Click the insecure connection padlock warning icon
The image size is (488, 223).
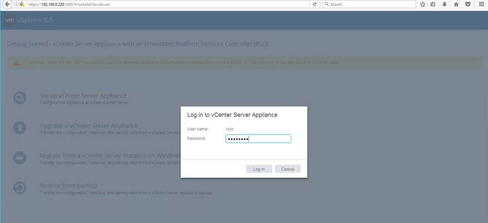[22, 5]
